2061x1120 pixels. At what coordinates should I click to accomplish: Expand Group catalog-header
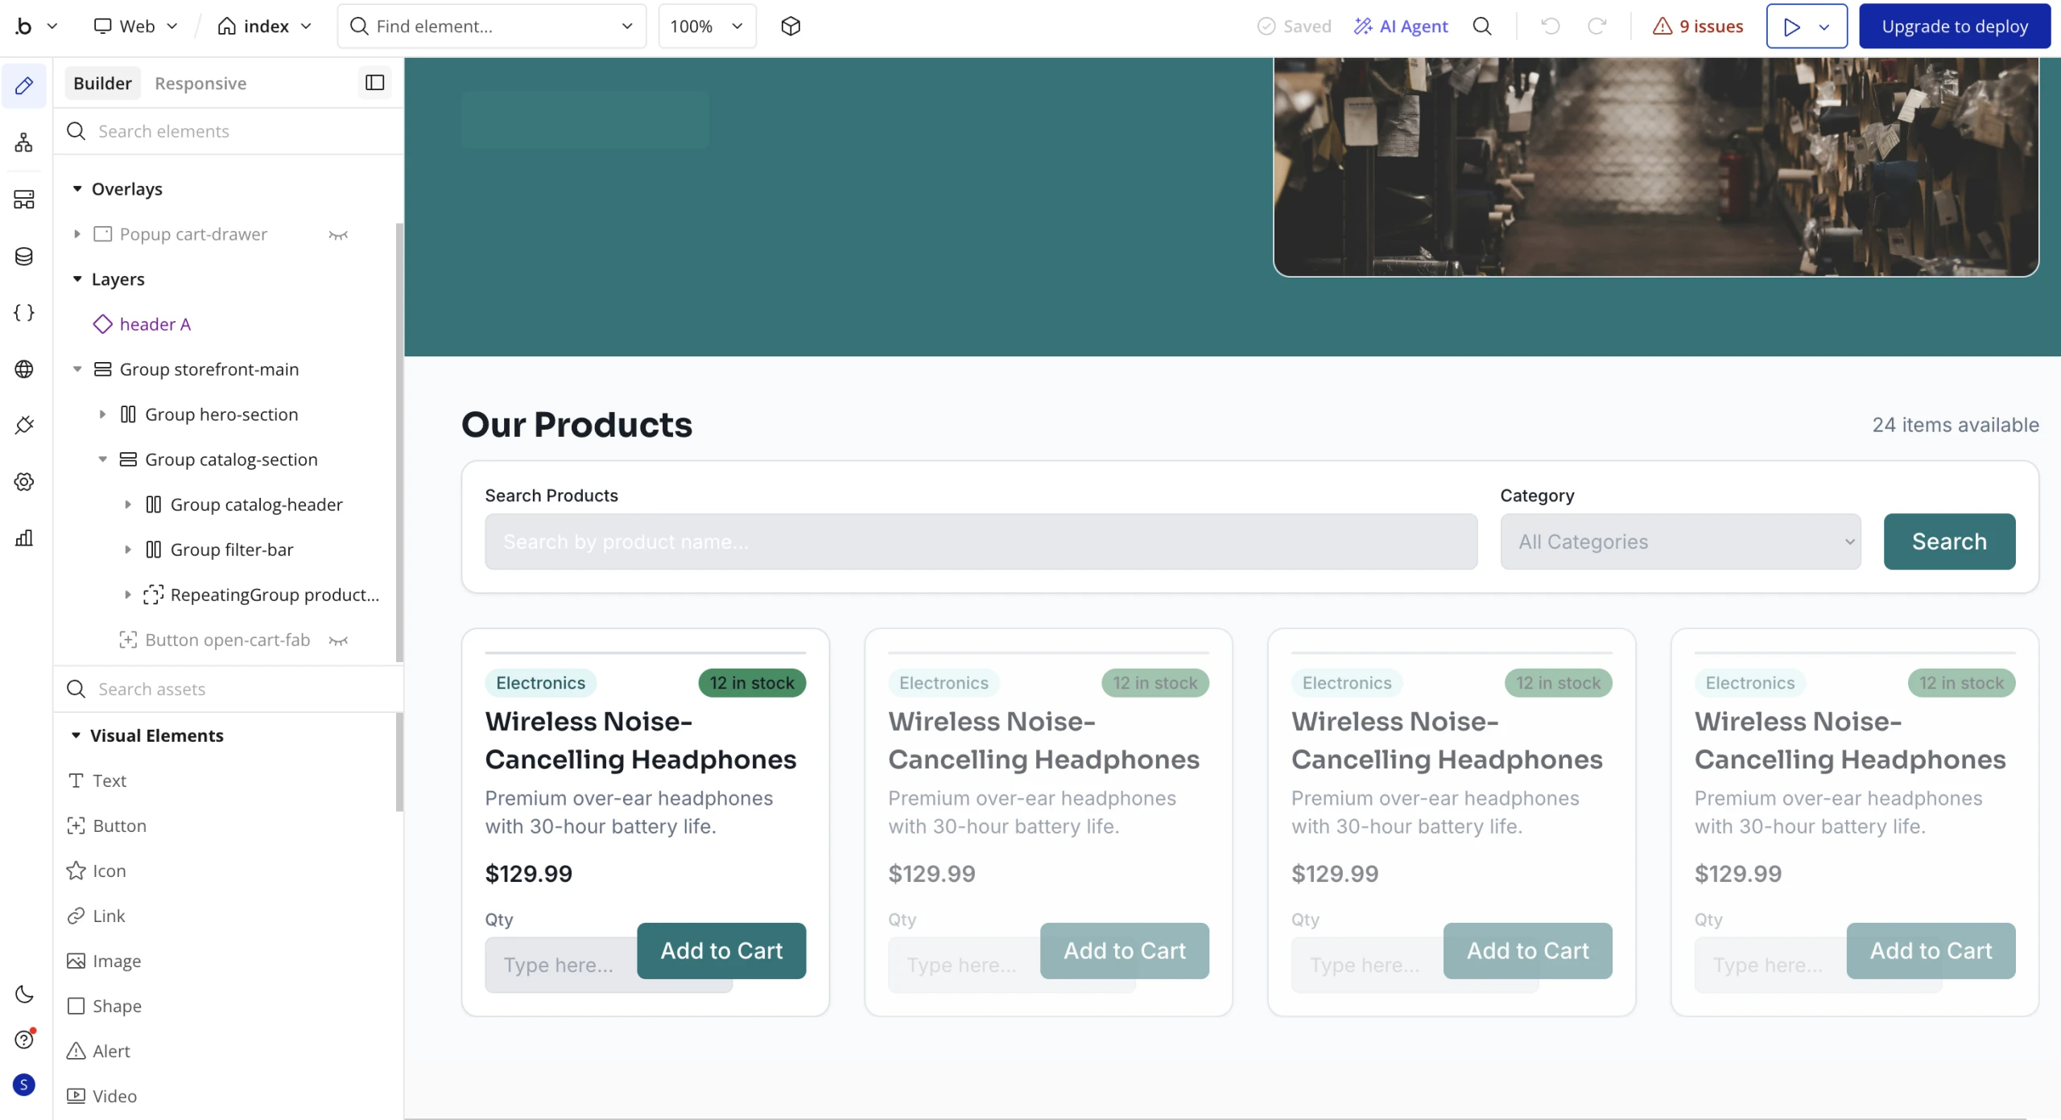(127, 504)
